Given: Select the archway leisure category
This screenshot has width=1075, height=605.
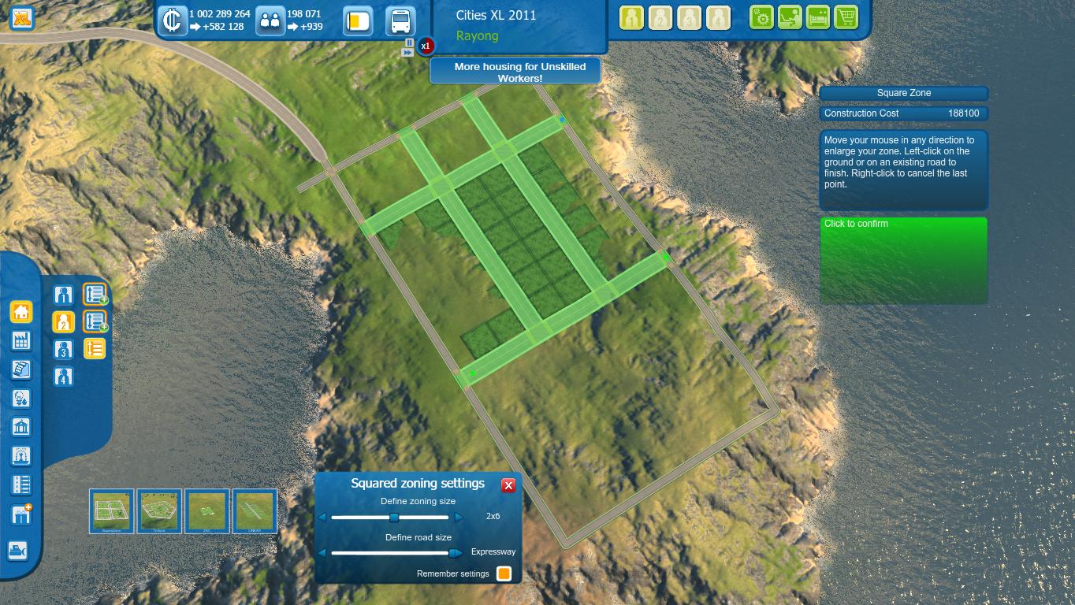Looking at the screenshot, I should (21, 455).
